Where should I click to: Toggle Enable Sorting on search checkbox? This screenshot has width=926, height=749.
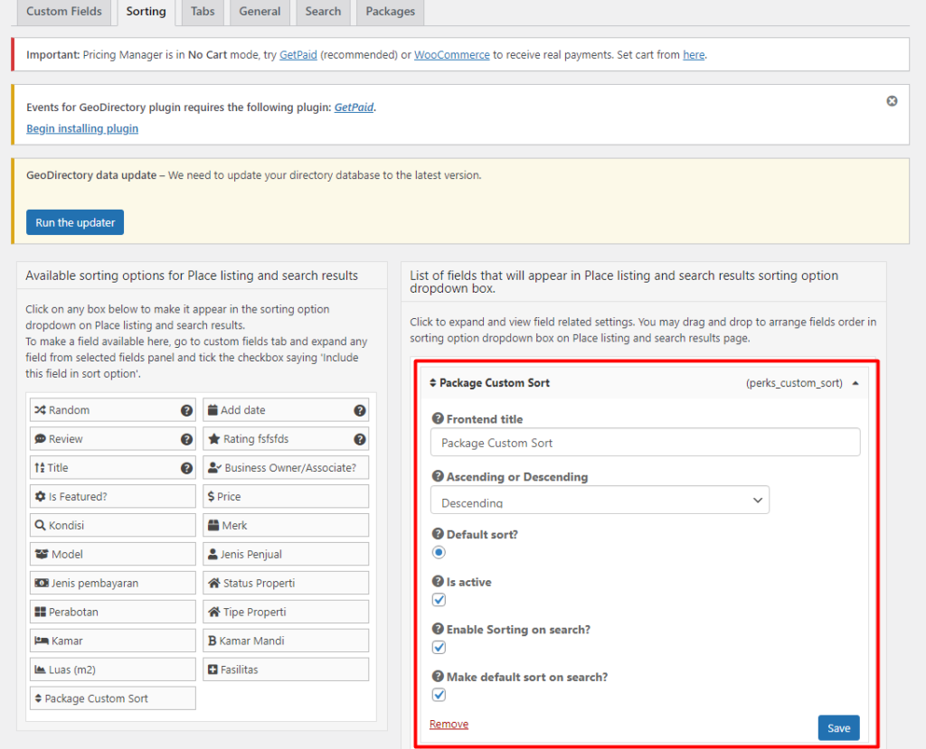(439, 647)
